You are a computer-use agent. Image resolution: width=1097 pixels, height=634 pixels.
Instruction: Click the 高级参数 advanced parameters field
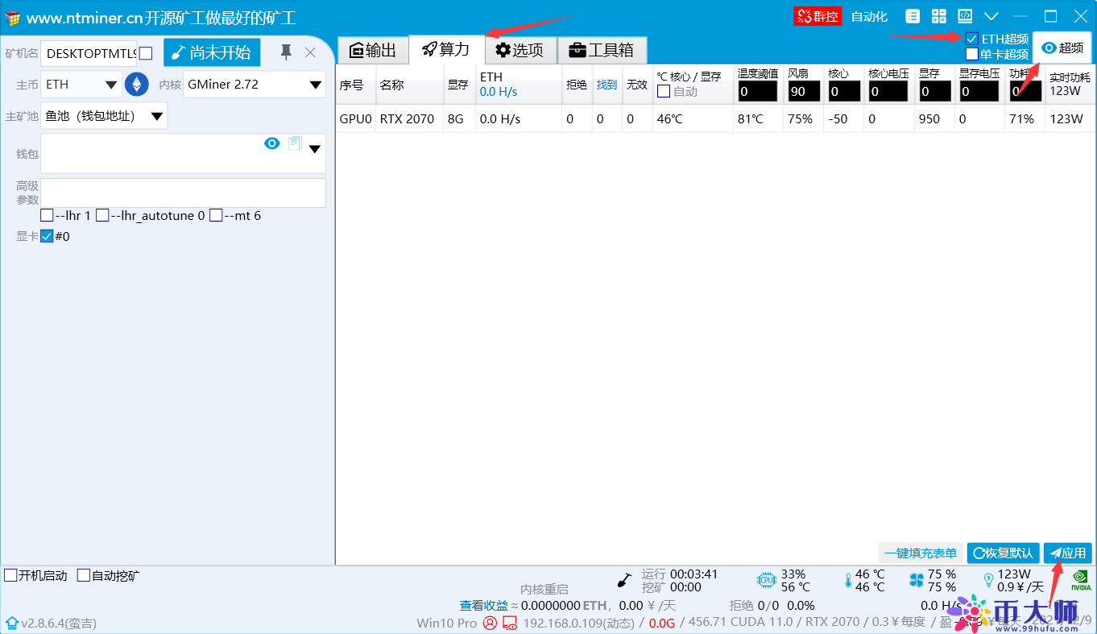click(183, 193)
